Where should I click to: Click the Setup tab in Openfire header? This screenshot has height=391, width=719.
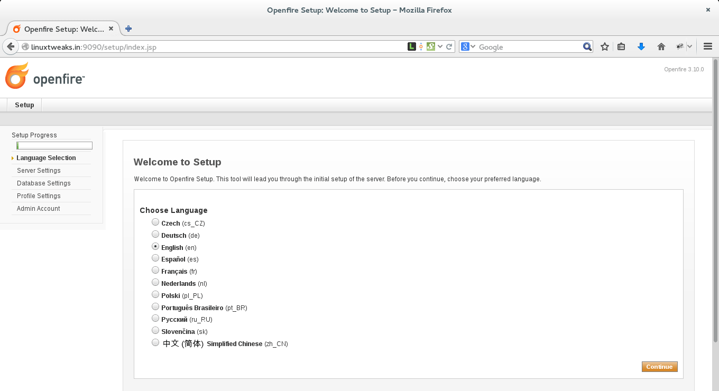[x=24, y=105]
